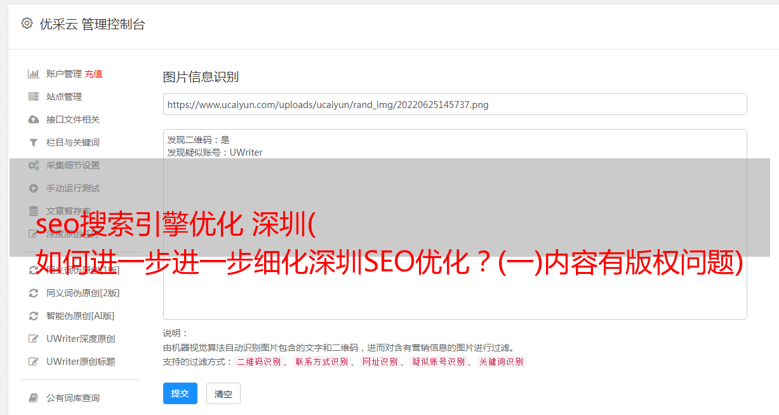
Task: Click the 优采云 管理控制台 header title
Action: 92,24
